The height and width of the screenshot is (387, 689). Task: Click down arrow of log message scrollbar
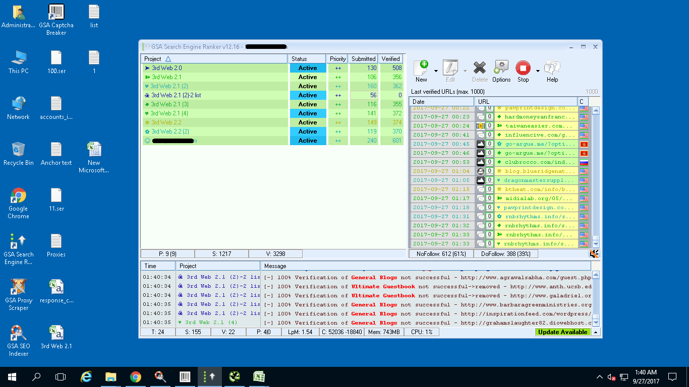pos(596,322)
